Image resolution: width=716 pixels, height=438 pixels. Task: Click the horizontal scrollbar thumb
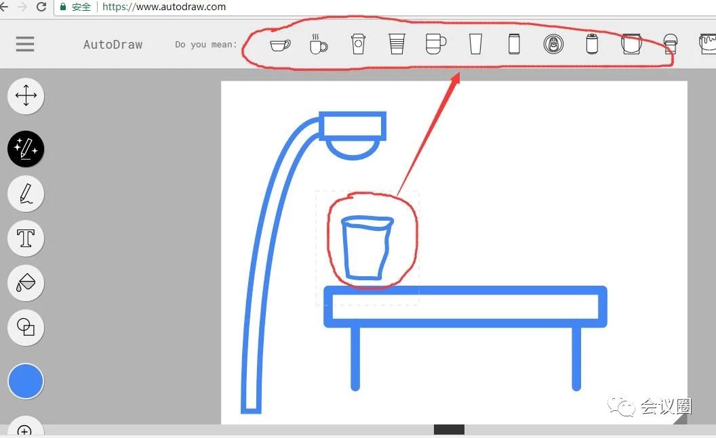(x=449, y=429)
